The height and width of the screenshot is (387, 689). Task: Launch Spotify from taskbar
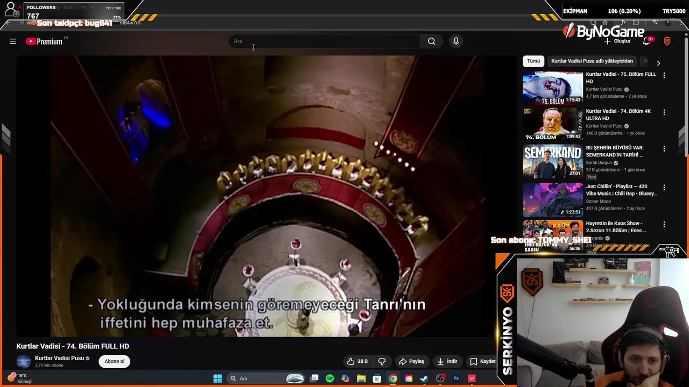[330, 378]
